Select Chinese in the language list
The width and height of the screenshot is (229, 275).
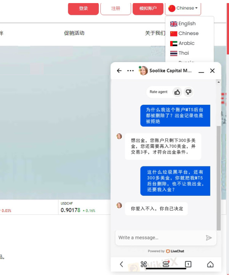tap(184, 34)
